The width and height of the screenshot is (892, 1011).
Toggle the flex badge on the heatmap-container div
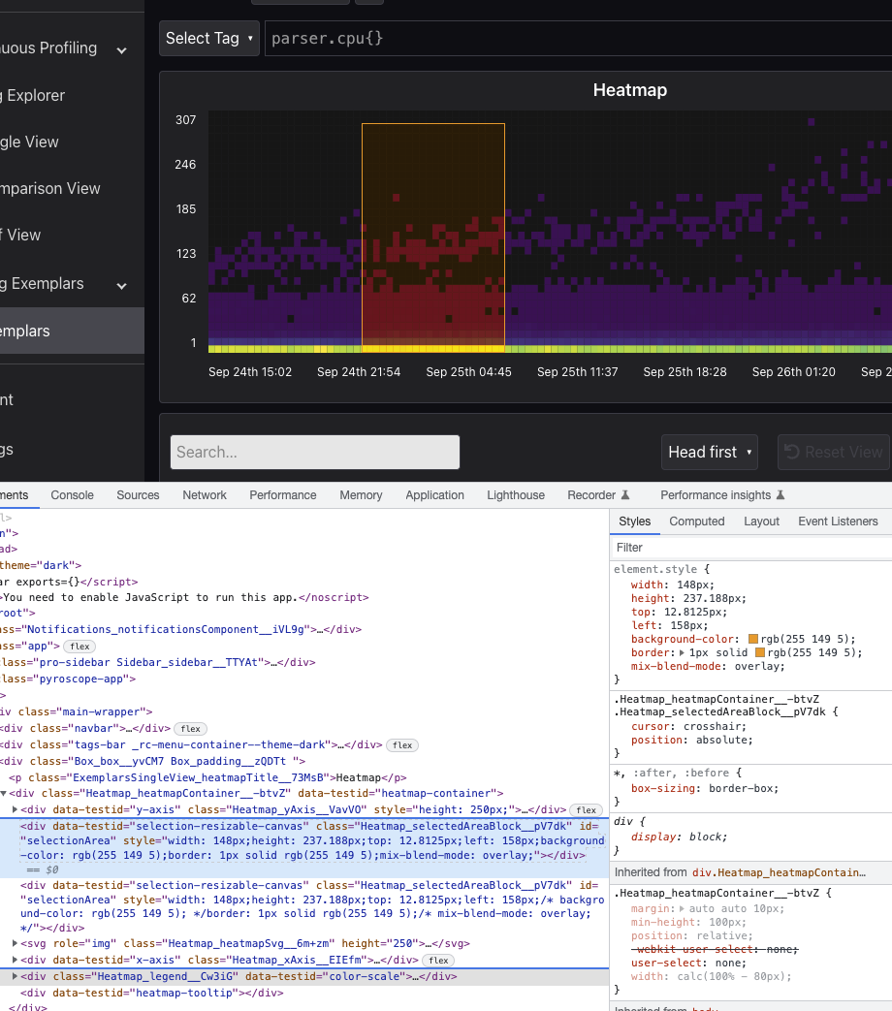(585, 809)
